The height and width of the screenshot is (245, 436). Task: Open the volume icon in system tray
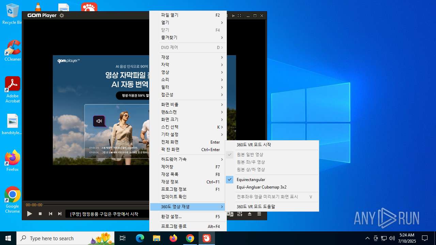point(392,238)
